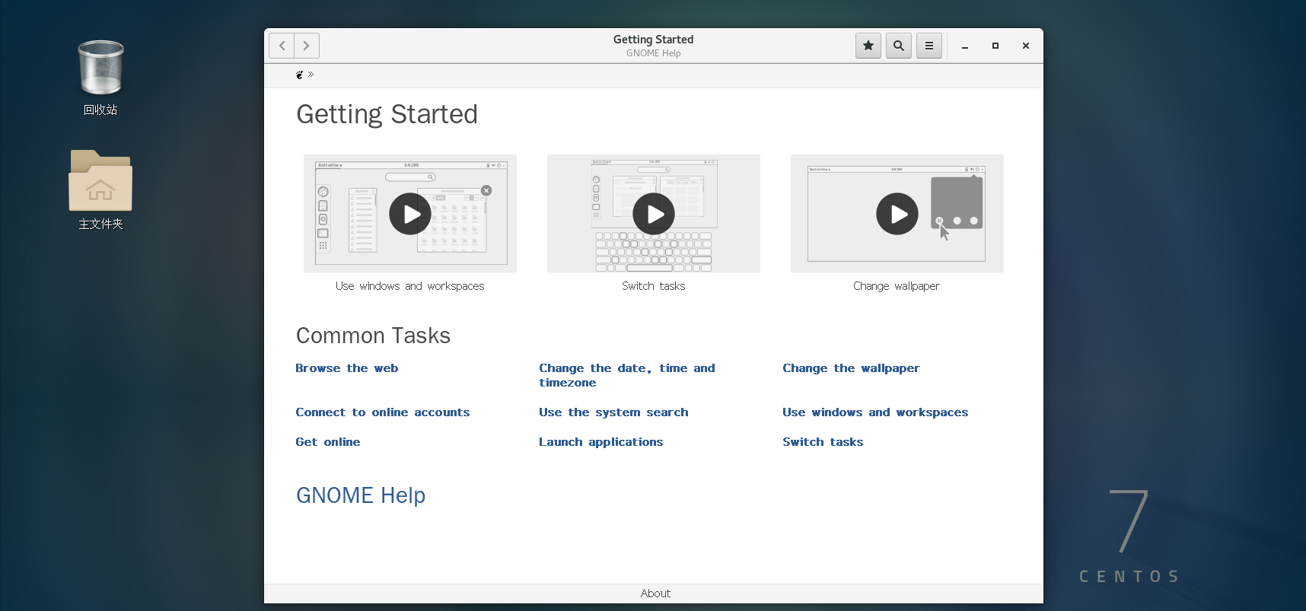Open the hamburger menu button
Screen dimensions: 1306x611
coord(929,46)
